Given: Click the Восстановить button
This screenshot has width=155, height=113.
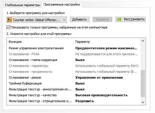Looking at the screenshot, I should coord(130,19).
